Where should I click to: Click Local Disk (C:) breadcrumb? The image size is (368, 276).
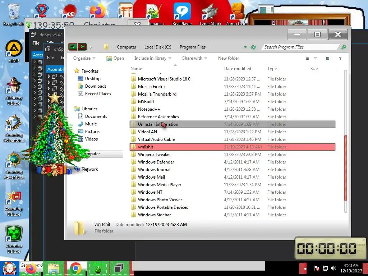(x=158, y=47)
